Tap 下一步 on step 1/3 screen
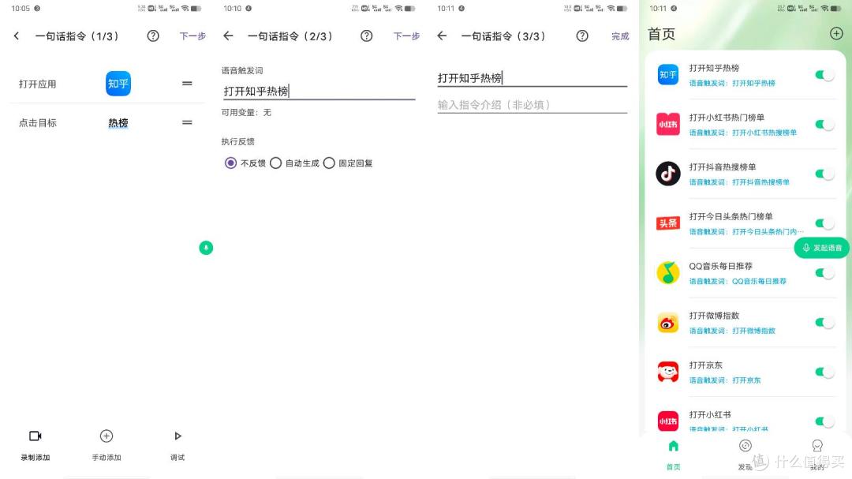Screen dimensions: 852x479 (192, 36)
